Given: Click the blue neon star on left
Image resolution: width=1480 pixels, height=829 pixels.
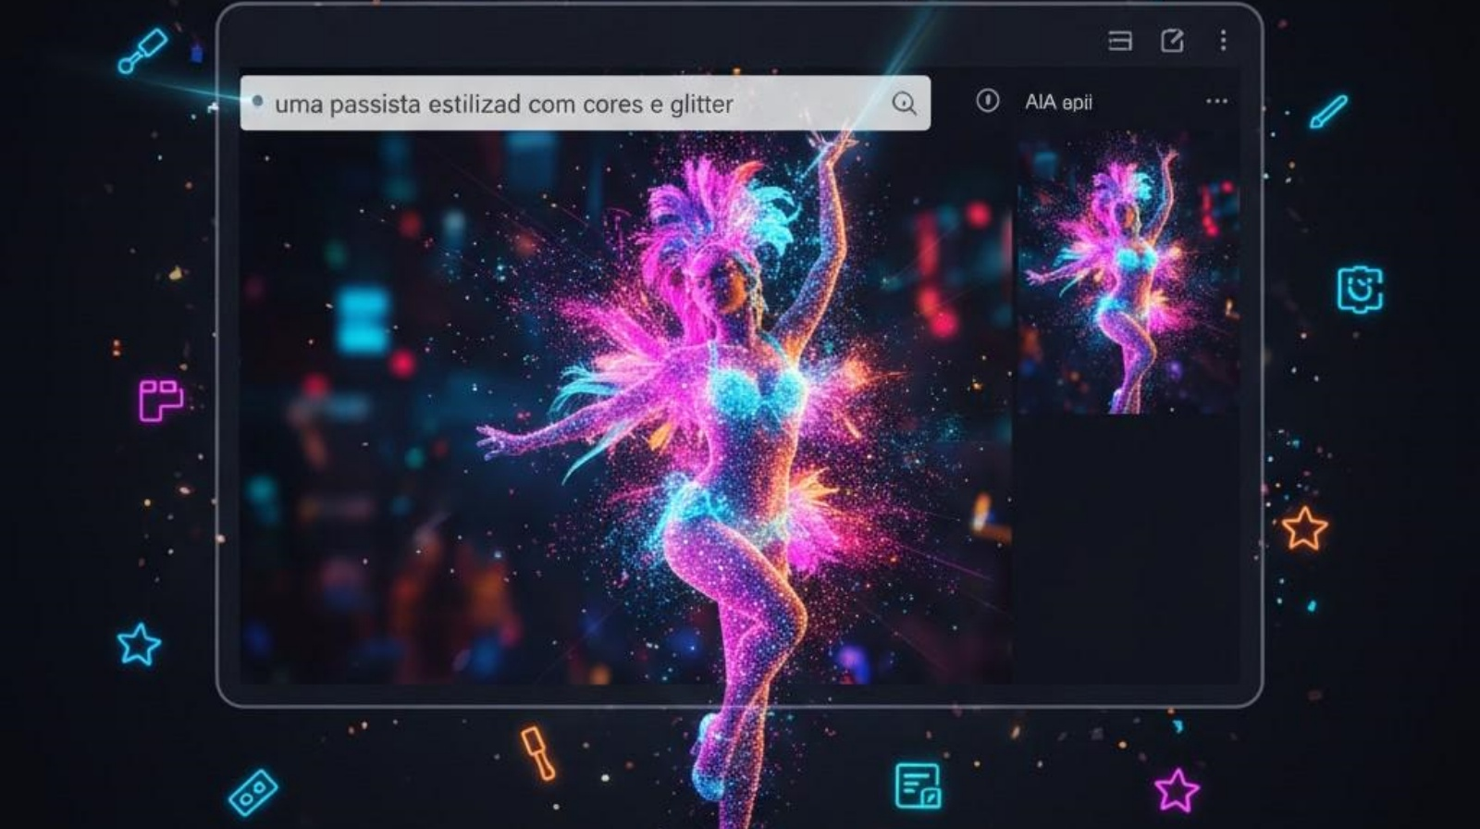Looking at the screenshot, I should click(x=139, y=644).
